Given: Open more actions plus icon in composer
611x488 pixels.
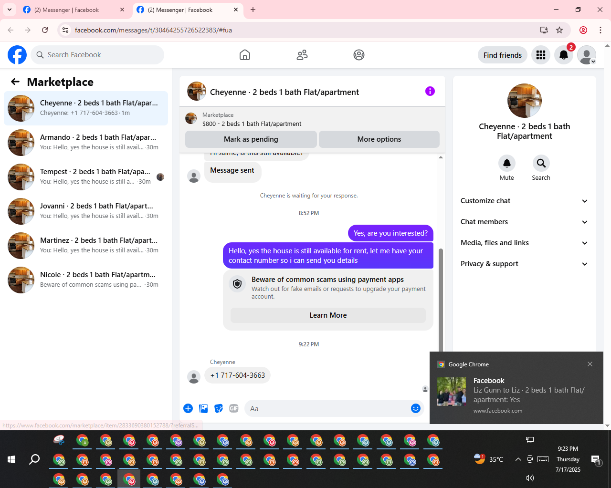Looking at the screenshot, I should pyautogui.click(x=188, y=408).
